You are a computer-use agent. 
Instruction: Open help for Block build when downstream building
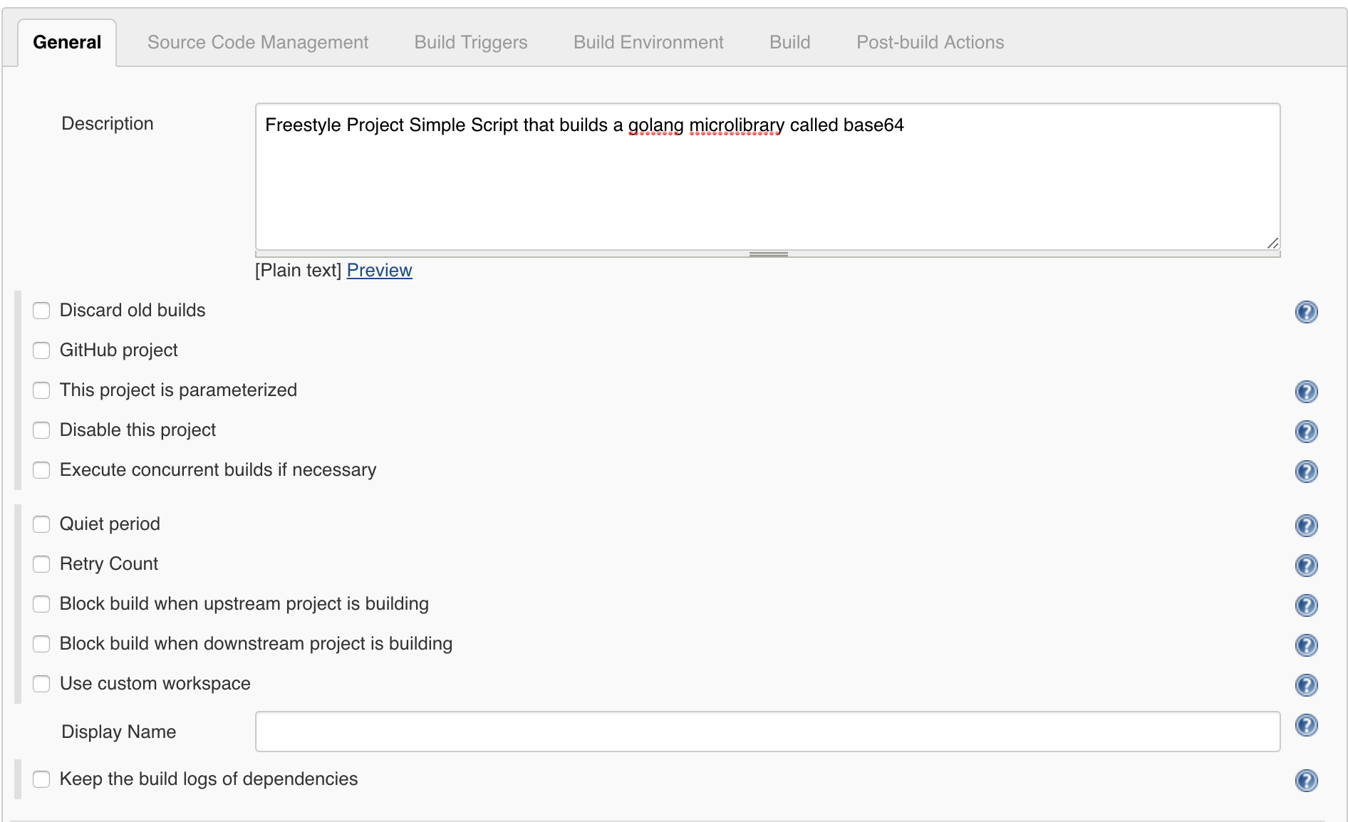click(x=1306, y=645)
